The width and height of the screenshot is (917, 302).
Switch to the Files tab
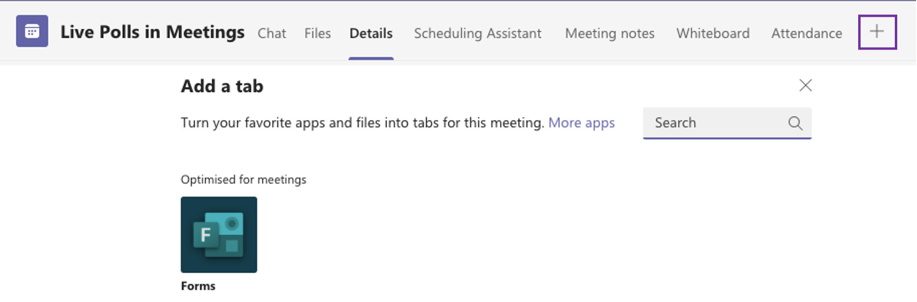click(317, 33)
